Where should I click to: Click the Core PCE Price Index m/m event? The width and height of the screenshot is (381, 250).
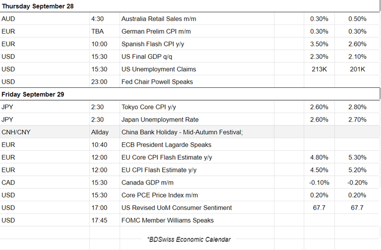tap(160, 195)
